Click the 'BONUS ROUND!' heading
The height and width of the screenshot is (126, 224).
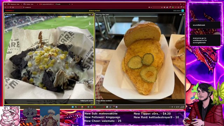94,11
